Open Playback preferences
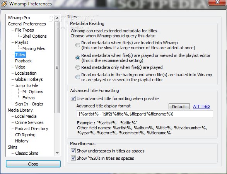Viewport: 227px width, 174px height. pyautogui.click(x=23, y=61)
